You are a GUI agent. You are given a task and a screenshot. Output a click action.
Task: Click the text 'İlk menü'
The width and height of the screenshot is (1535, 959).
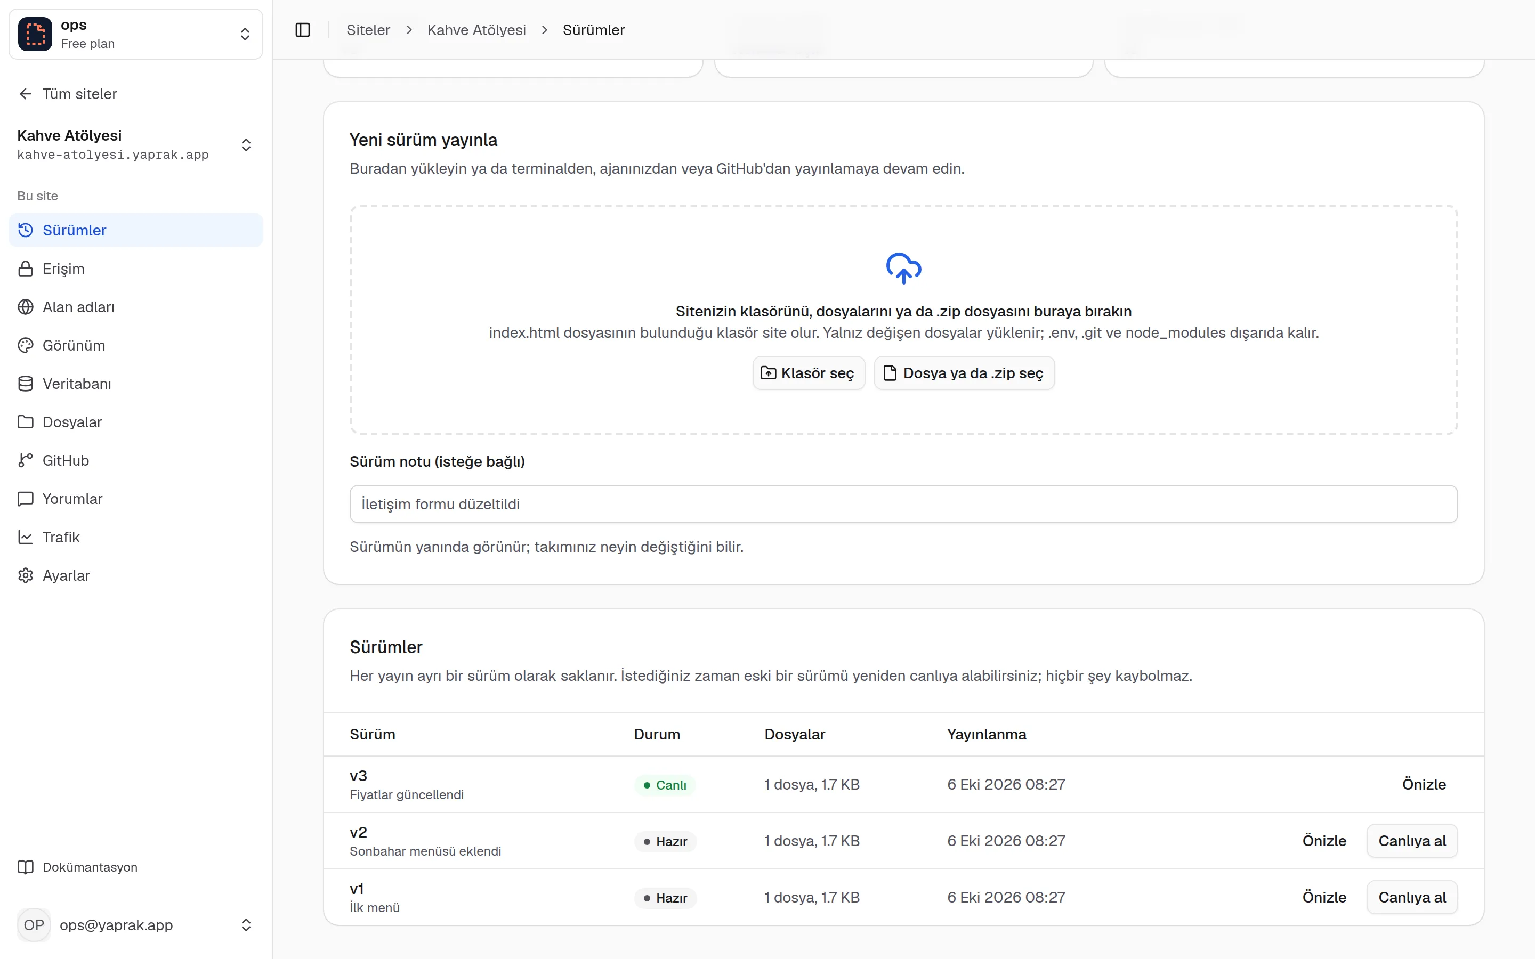click(375, 908)
